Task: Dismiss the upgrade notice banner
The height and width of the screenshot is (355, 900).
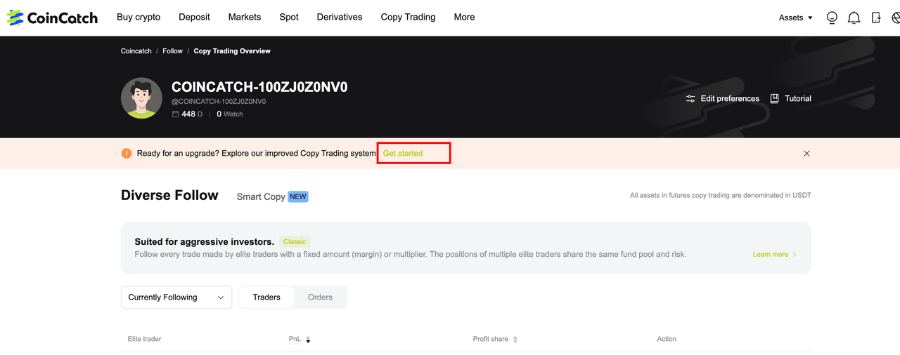Action: (806, 154)
